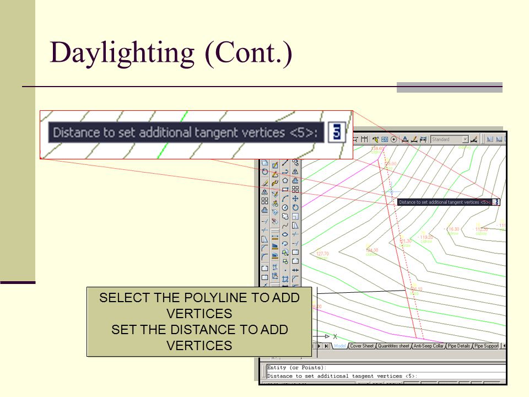Select the Arc draw tool

(285, 198)
